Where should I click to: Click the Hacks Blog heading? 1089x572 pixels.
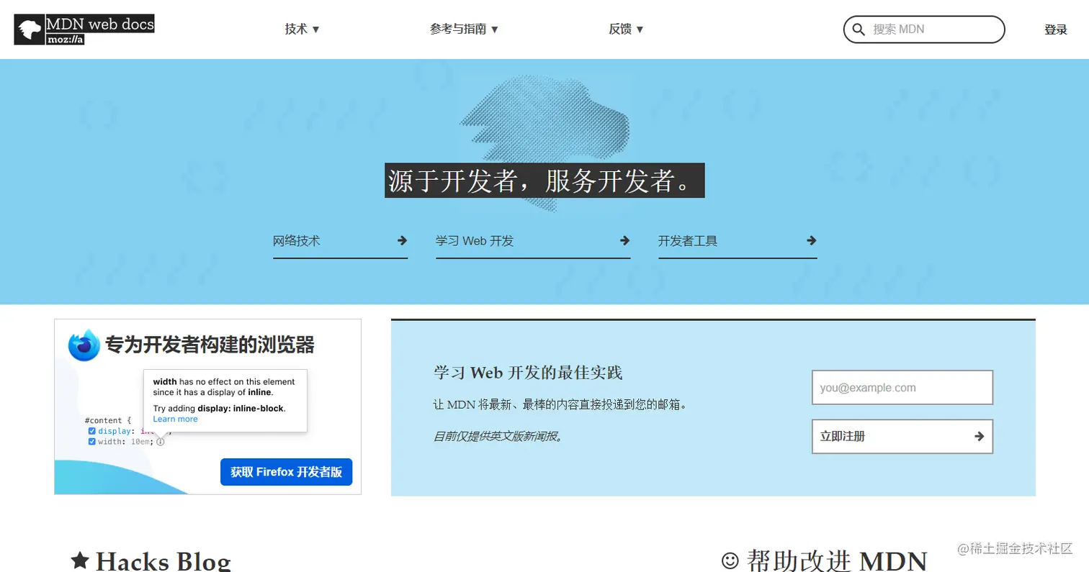click(x=163, y=560)
